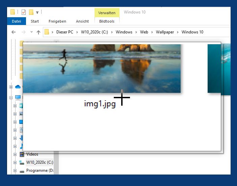Navigate to Web folder in breadcrumb
237x186 pixels.
pos(144,32)
